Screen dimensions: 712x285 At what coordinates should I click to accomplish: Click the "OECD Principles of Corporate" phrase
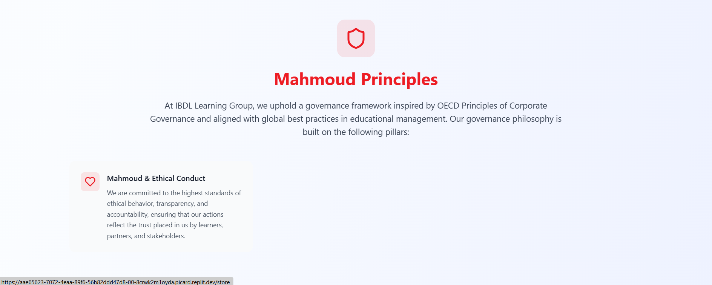(492, 106)
